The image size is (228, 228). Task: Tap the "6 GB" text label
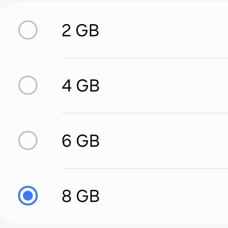[x=80, y=141]
